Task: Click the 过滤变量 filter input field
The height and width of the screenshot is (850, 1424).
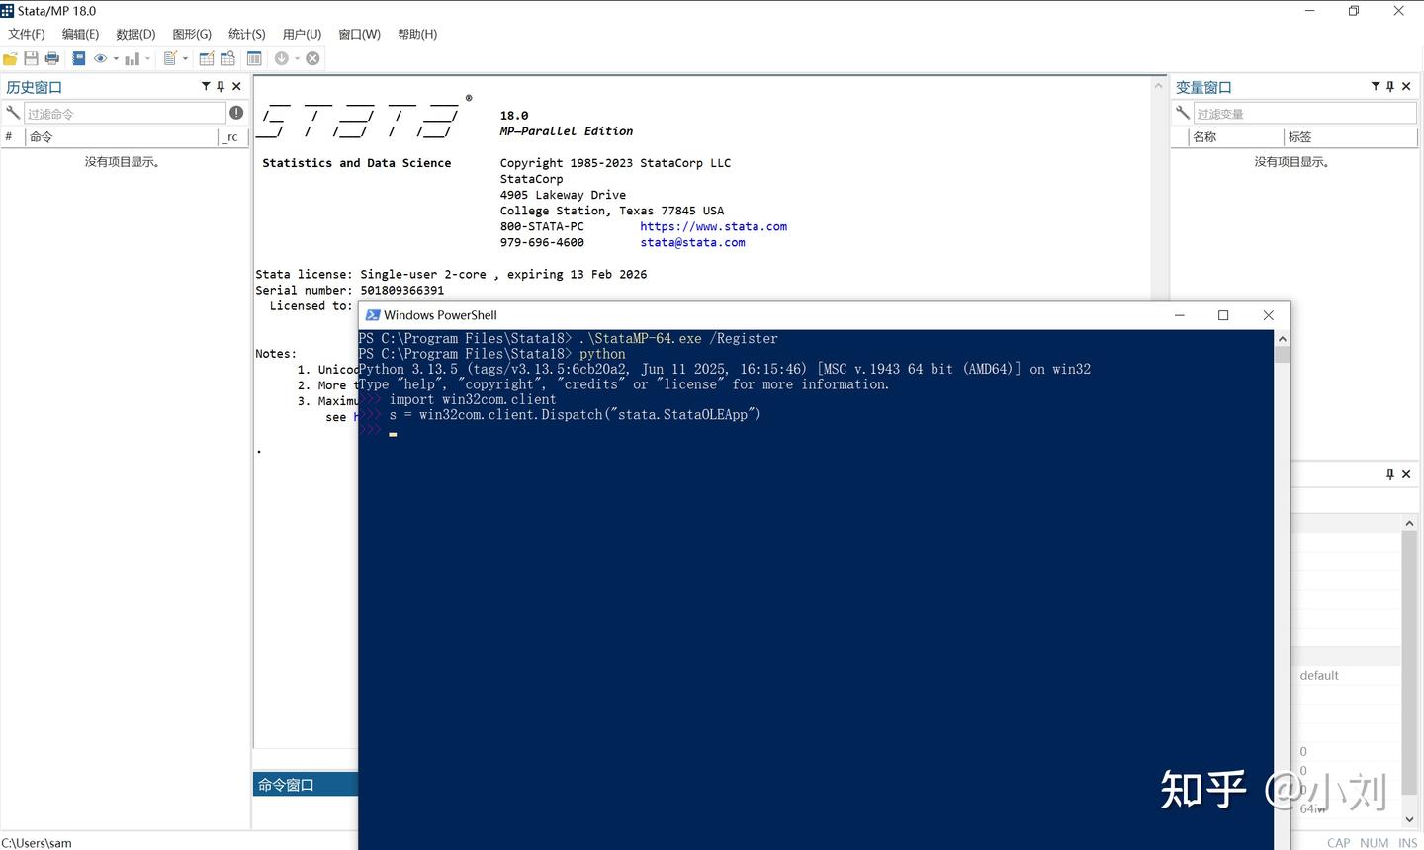Action: point(1305,114)
